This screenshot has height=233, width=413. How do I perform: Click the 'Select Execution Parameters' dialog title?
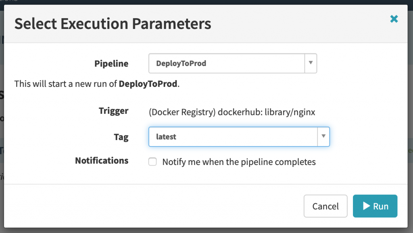(x=113, y=24)
